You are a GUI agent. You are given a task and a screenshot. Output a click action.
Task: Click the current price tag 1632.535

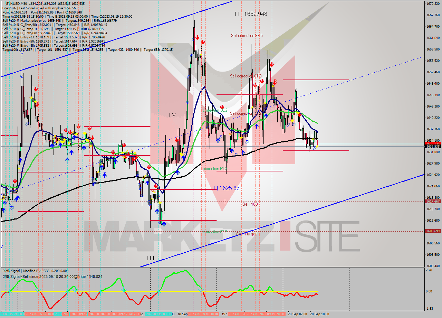tap(433, 146)
